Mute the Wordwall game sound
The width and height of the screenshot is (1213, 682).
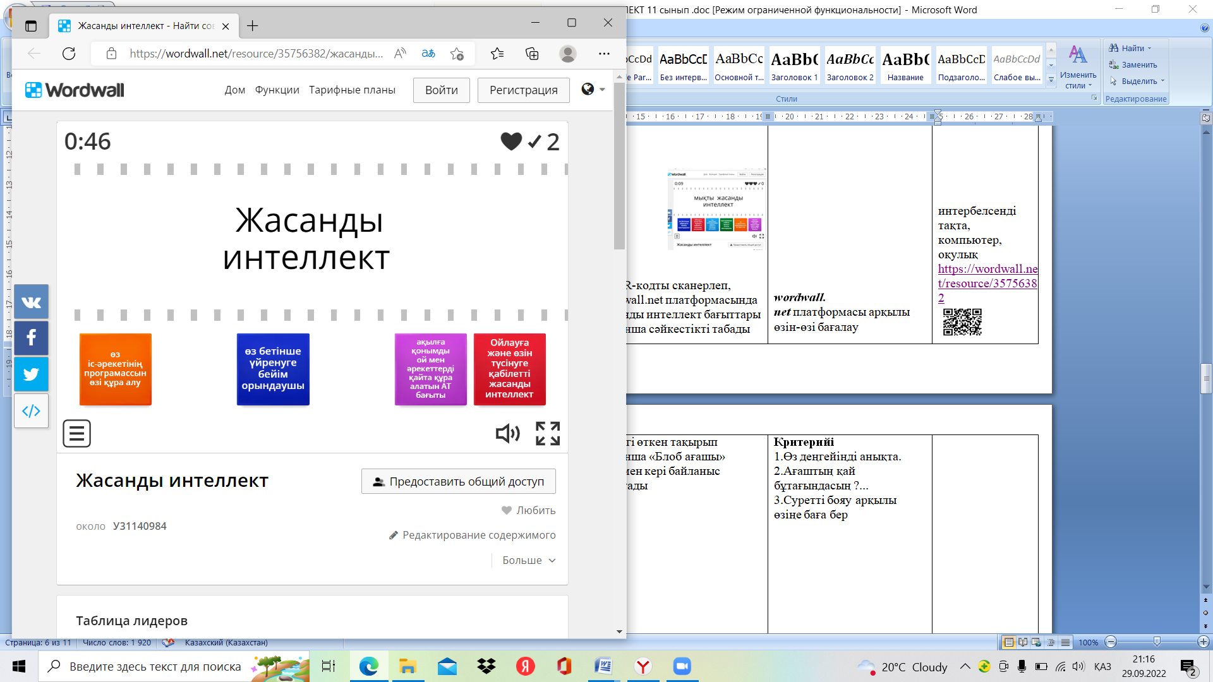pyautogui.click(x=508, y=433)
